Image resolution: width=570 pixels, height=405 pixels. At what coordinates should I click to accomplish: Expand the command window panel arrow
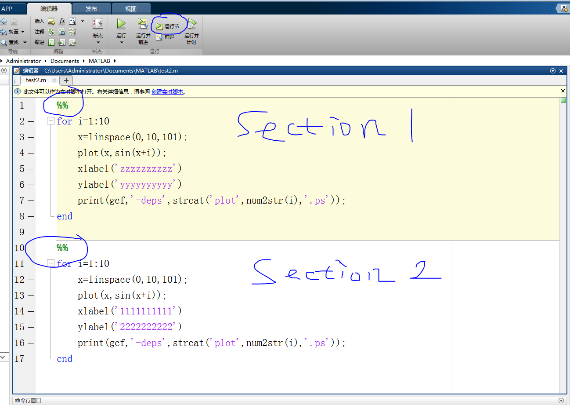(x=561, y=401)
